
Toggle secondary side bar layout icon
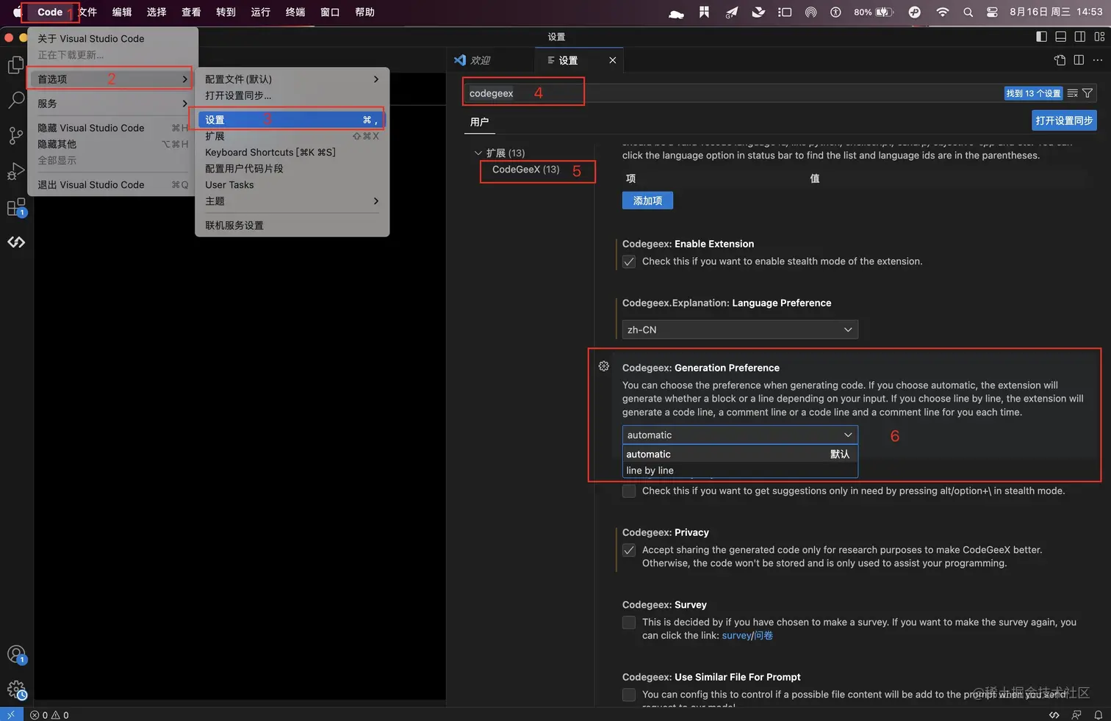click(x=1080, y=37)
